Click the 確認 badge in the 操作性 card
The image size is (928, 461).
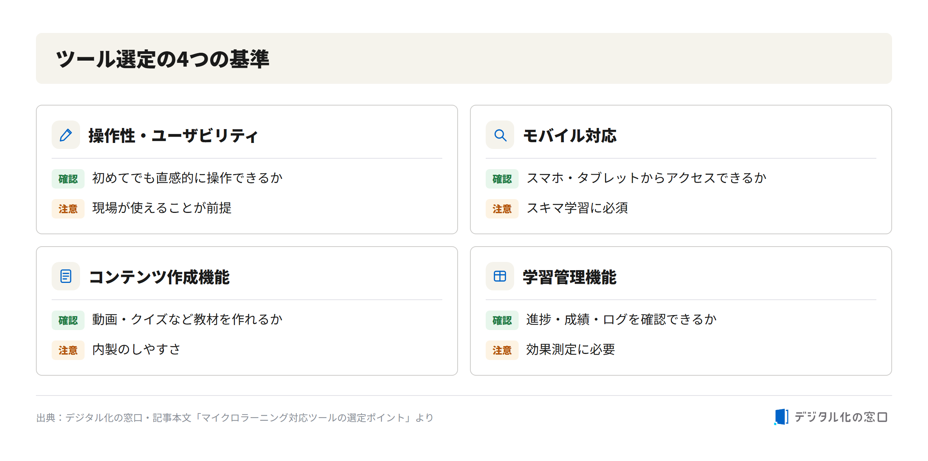[x=68, y=179]
